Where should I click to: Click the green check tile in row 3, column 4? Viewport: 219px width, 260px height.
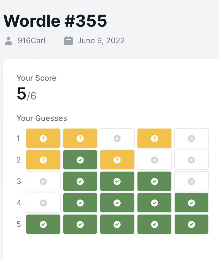154,181
